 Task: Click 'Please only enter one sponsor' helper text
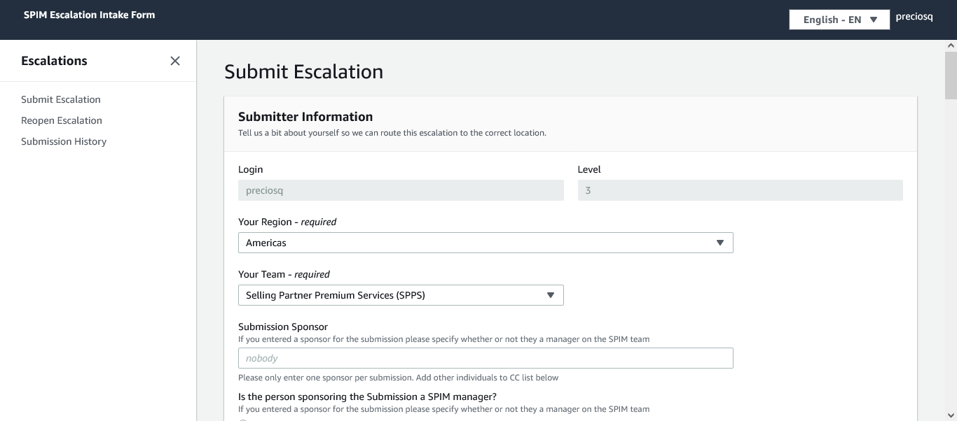[x=398, y=378]
